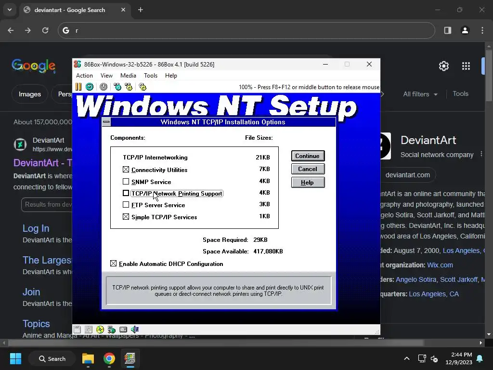Viewport: 493px width, 370px height.
Task: Click the ACPI shutdown power icon
Action: point(104,87)
